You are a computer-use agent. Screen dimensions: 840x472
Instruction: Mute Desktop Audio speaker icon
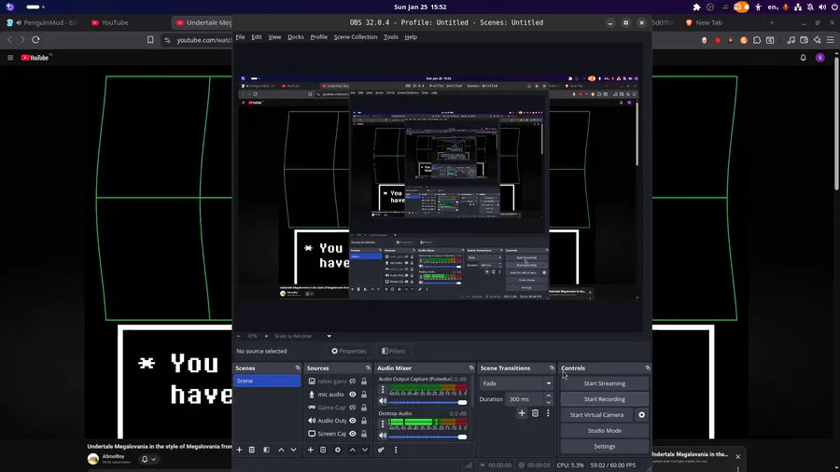(x=383, y=437)
